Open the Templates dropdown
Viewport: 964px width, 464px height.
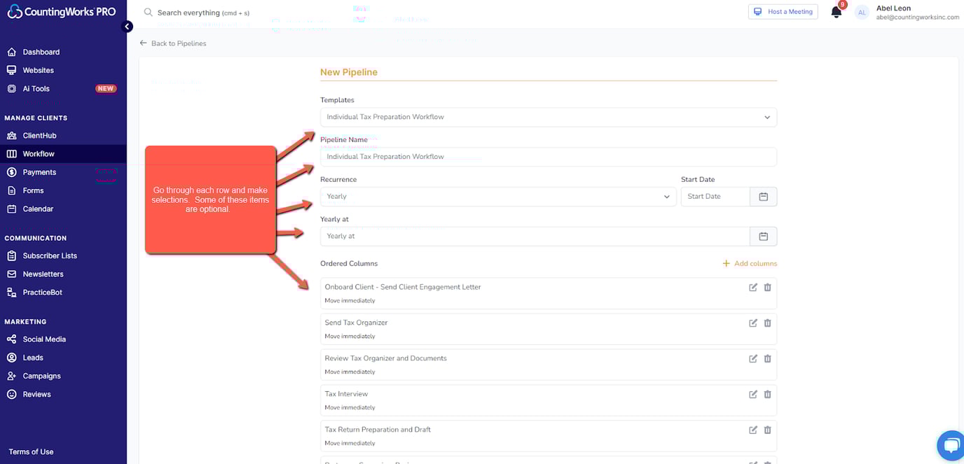click(549, 116)
